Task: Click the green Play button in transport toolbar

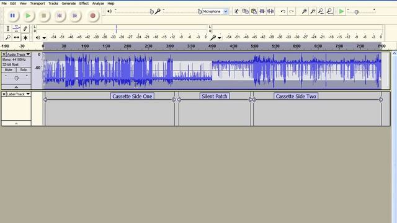Action: [x=28, y=15]
